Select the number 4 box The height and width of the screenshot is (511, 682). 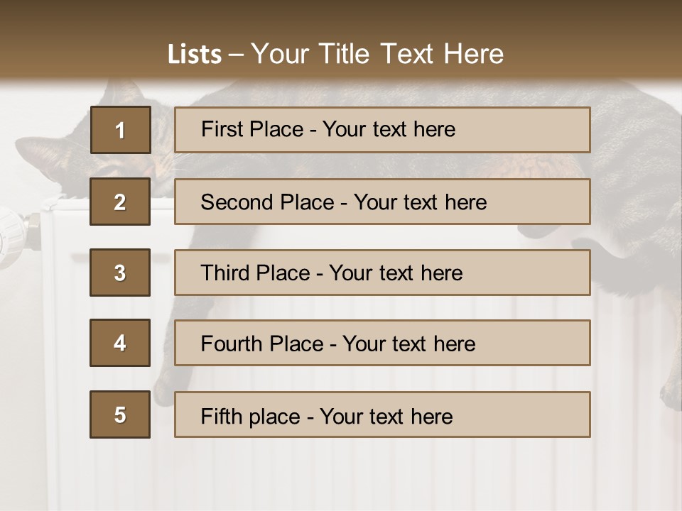pos(120,343)
